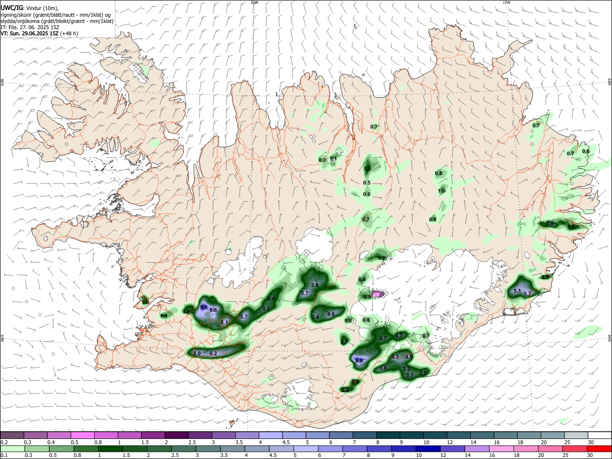The height and width of the screenshot is (459, 612).
Task: Select the darkest purple swatch in the top legend row
Action: tap(176, 435)
